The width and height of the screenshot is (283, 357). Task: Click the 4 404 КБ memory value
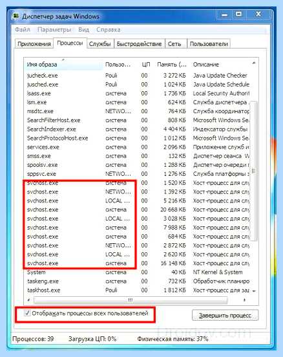[x=174, y=129]
